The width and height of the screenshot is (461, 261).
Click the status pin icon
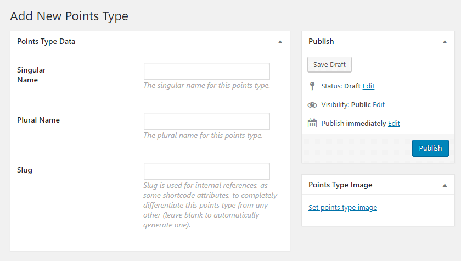click(x=312, y=86)
